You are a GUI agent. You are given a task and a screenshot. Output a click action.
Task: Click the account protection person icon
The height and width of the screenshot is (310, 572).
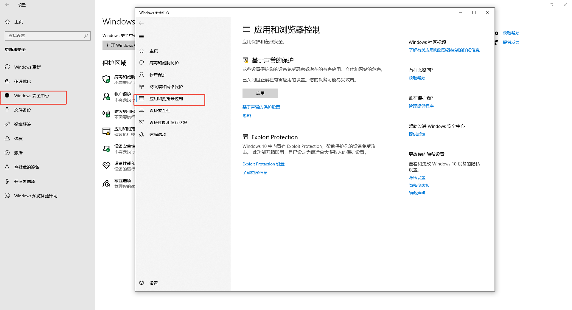point(142,75)
